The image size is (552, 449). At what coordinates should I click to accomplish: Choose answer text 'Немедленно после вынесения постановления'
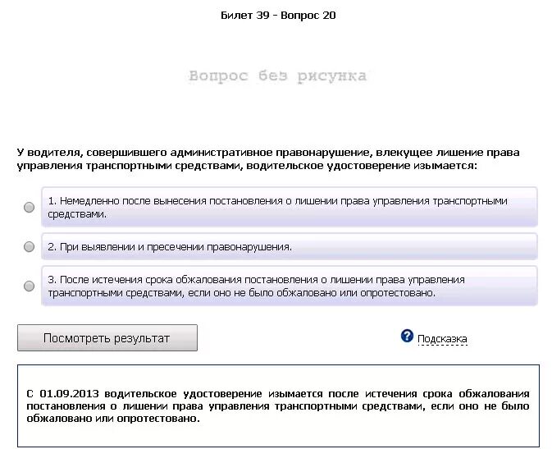click(290, 207)
